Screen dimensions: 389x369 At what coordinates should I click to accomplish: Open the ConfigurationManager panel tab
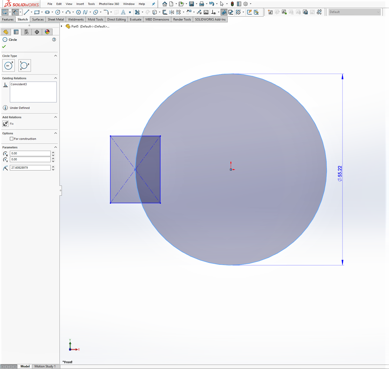[x=27, y=32]
